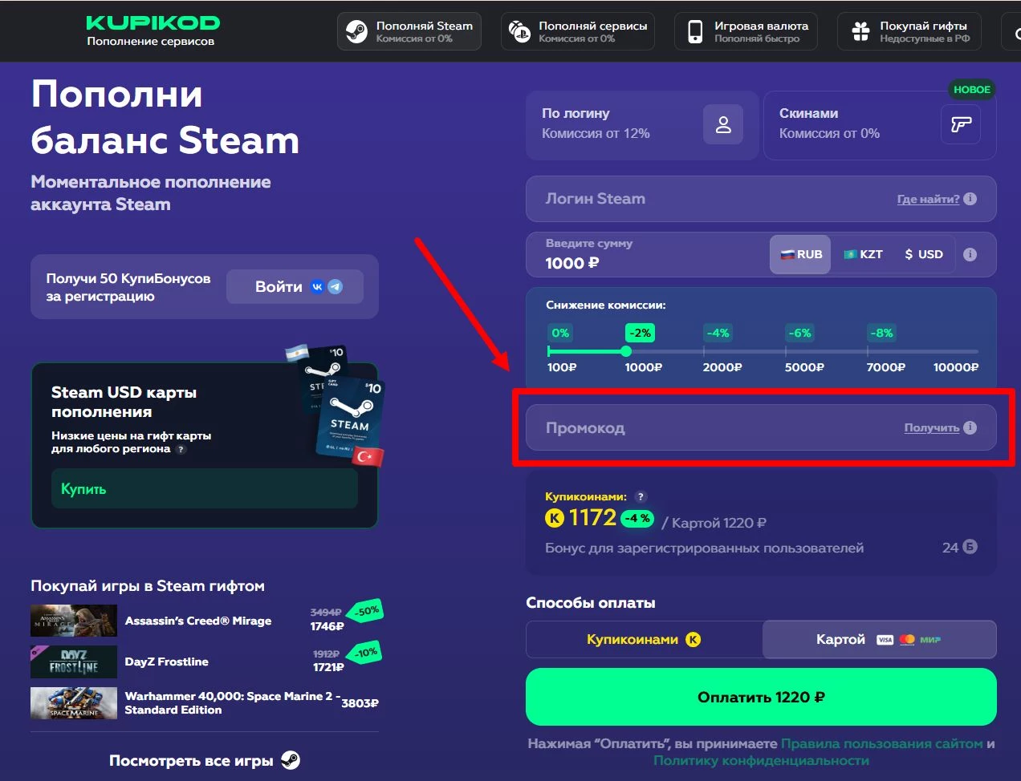Click the Steam logo icon in the header
The width and height of the screenshot is (1021, 781).
[356, 30]
